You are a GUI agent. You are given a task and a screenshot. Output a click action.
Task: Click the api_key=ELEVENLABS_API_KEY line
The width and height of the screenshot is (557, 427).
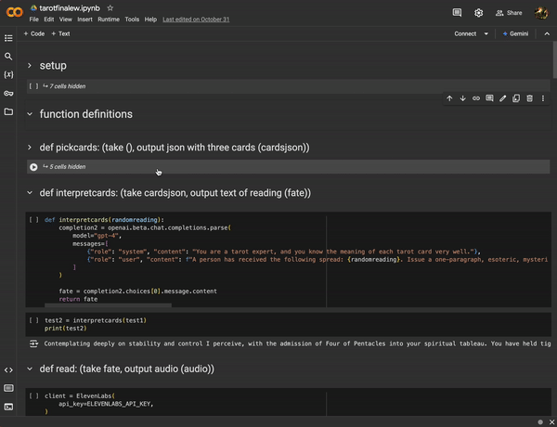(x=106, y=404)
